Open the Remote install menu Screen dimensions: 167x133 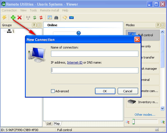50,10
